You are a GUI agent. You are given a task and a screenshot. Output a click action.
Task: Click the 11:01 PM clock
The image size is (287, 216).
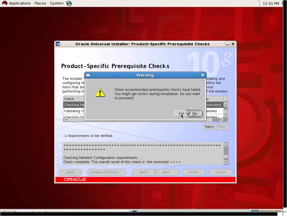271,3
